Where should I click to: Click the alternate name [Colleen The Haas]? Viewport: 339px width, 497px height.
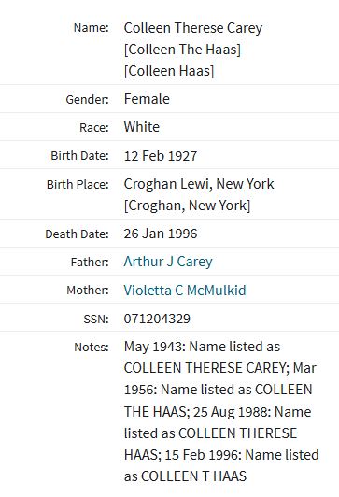tap(182, 50)
